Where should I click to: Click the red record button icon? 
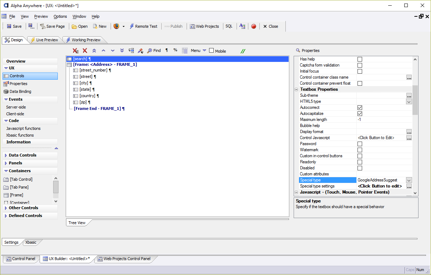tap(254, 26)
